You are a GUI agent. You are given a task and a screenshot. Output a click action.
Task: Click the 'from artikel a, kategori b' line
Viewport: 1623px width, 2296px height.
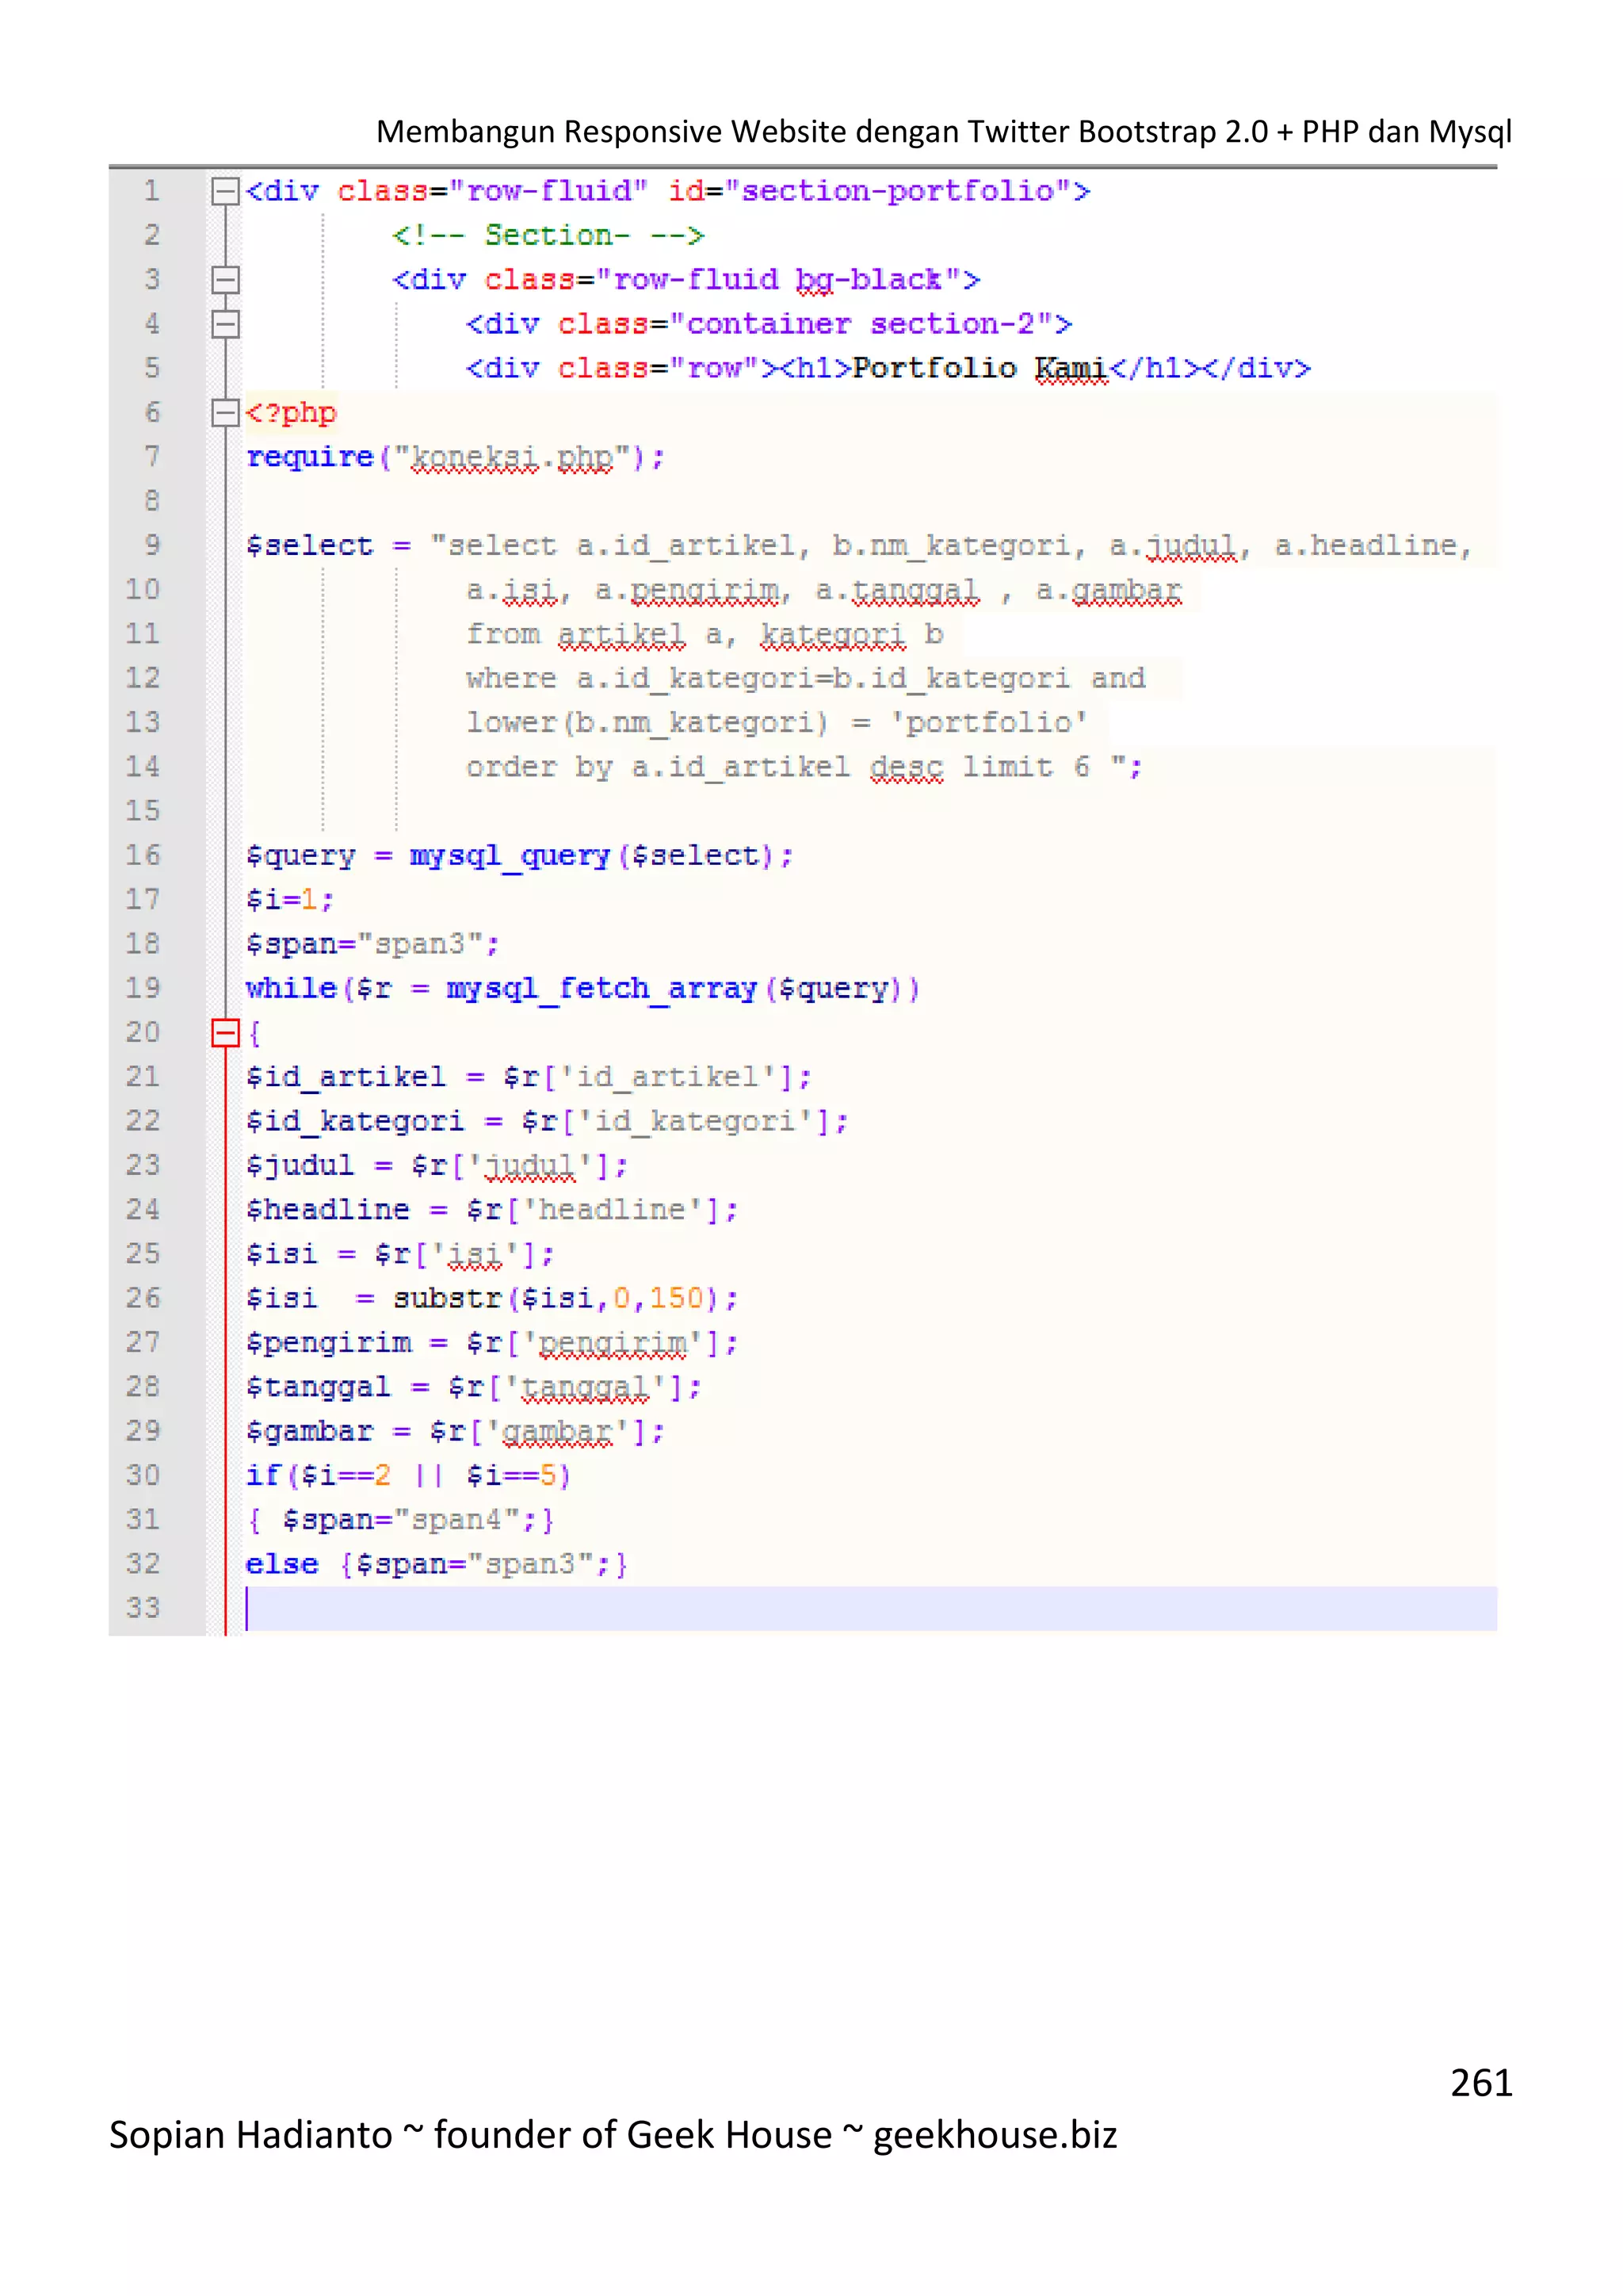click(705, 635)
